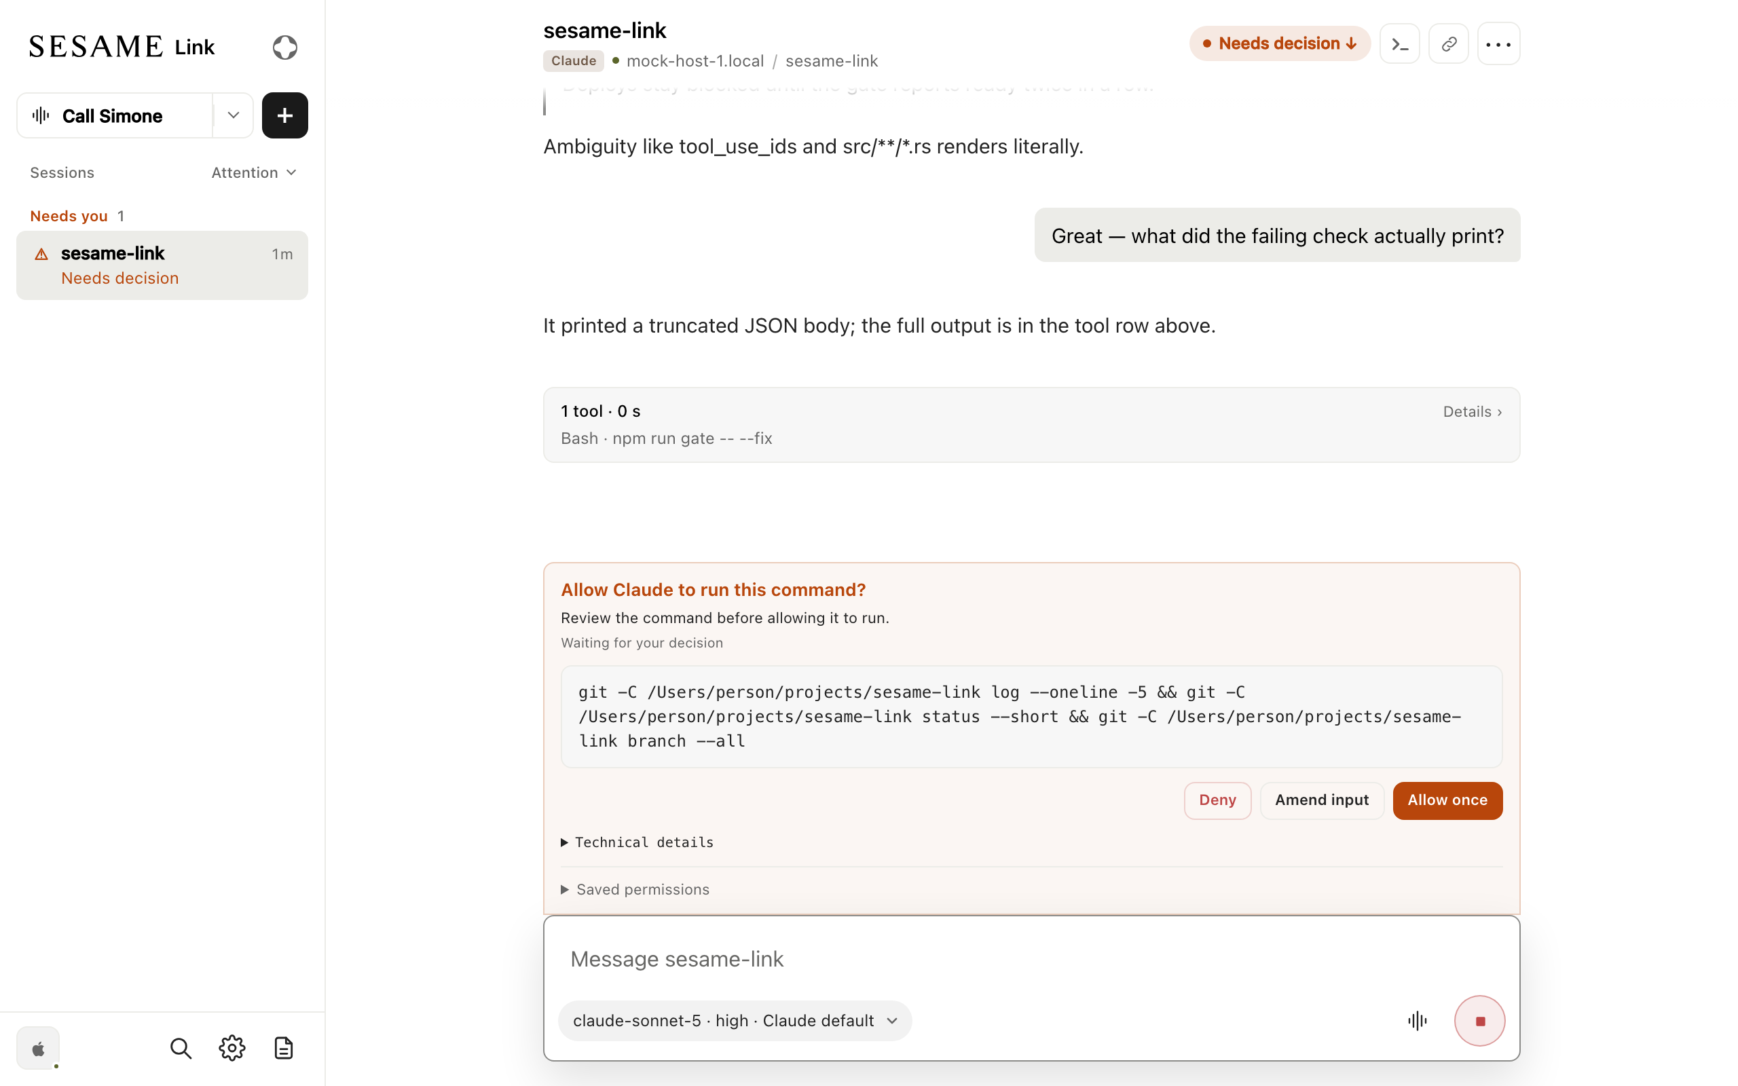Open the terminal prompt icon in header
This screenshot has width=1738, height=1086.
point(1399,44)
